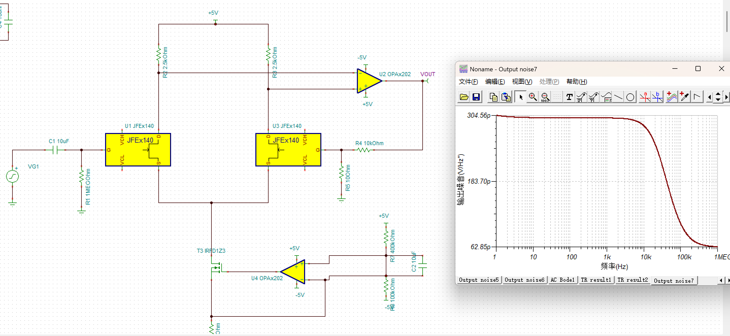
Task: Click the paste clipboard icon
Action: click(506, 97)
